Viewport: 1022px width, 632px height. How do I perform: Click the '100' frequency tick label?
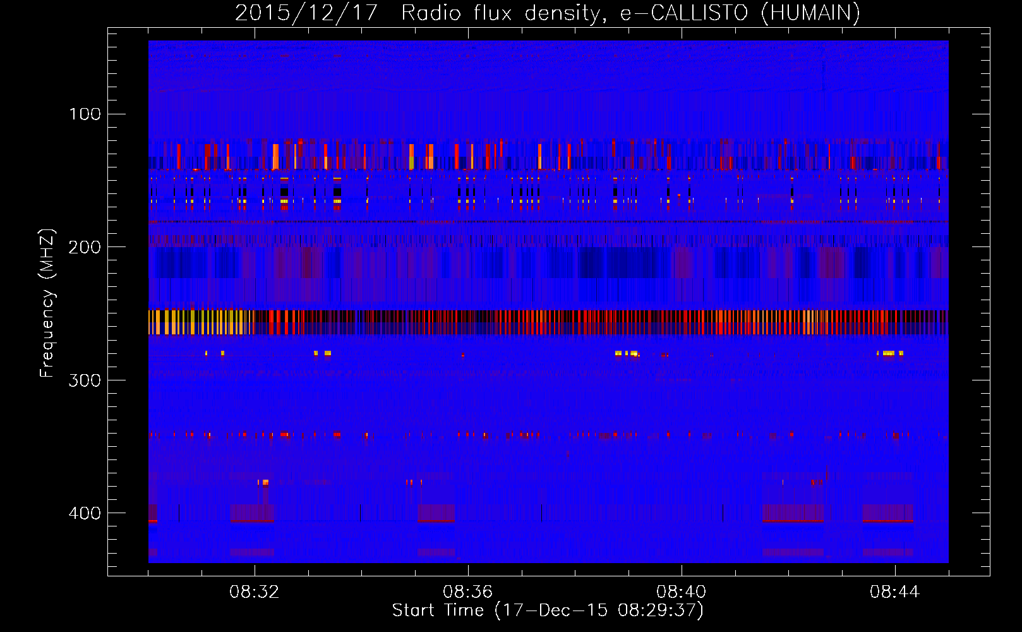(x=85, y=114)
